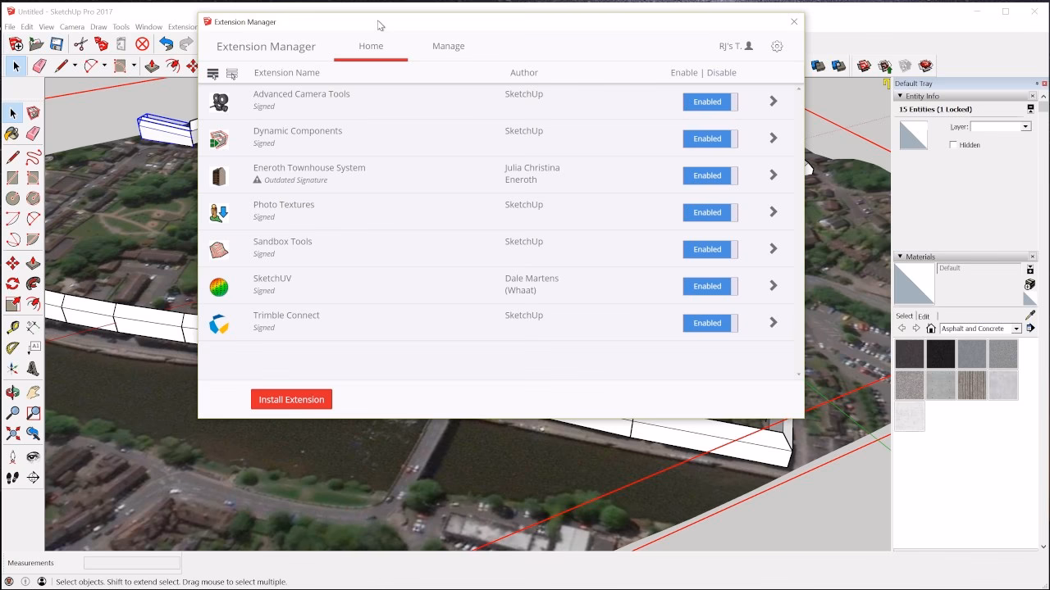Click the Measurements input box
Viewport: 1050px width, 590px height.
click(x=132, y=563)
